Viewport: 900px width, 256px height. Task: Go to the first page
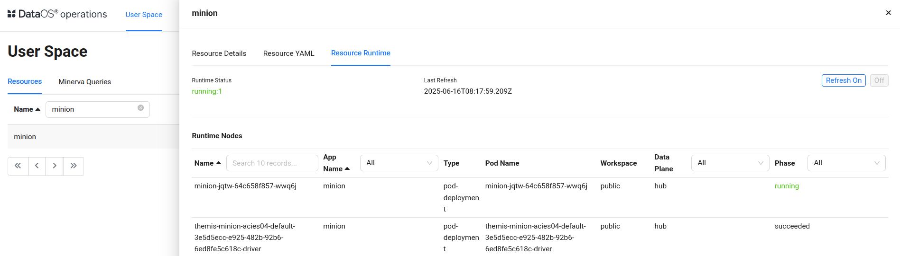18,166
